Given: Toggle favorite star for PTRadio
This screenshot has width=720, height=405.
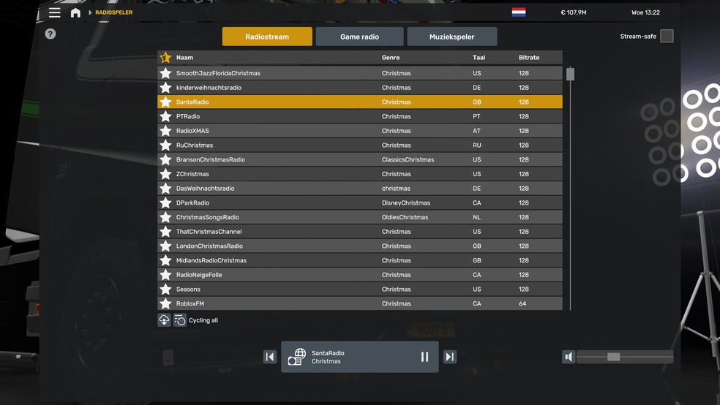Looking at the screenshot, I should (x=165, y=116).
